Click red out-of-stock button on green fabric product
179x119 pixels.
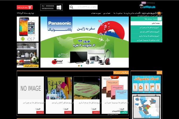pos(96,112)
